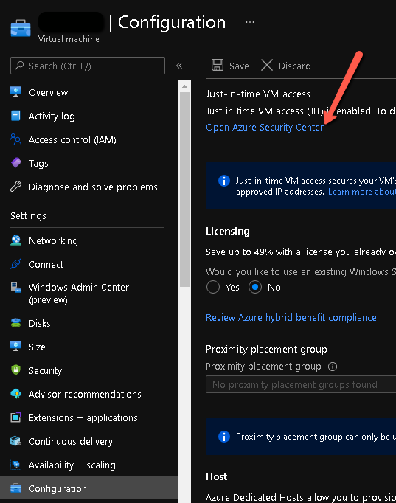
Task: Collapse the sidebar with the double chevron
Action: 179,66
